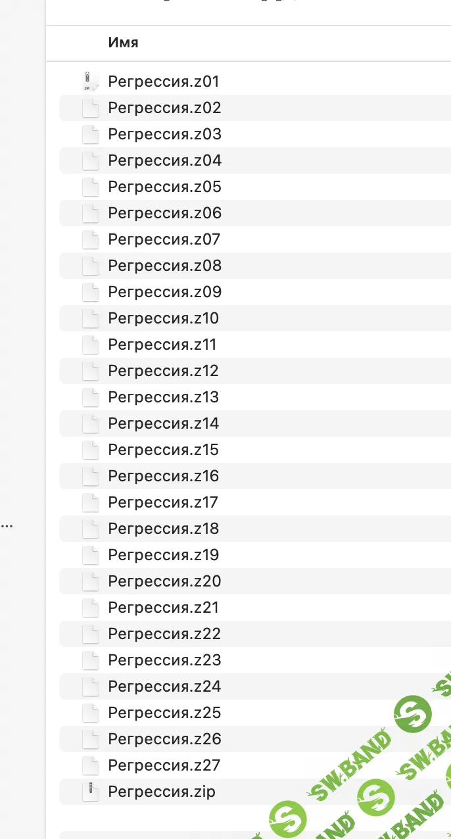Click the zip icon of Регрессия.z01
Viewport: 451px width, 839px height.
90,82
